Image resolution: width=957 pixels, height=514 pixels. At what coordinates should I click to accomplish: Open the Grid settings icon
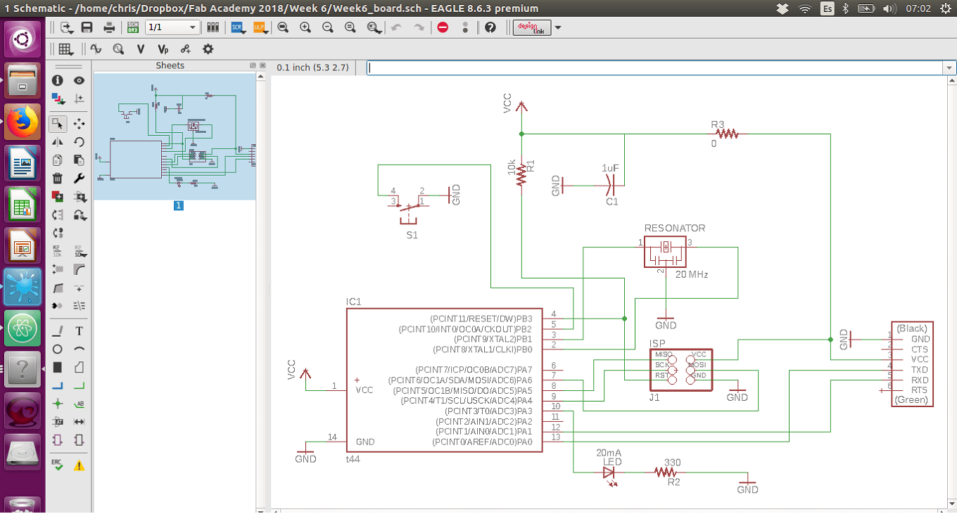tap(65, 49)
